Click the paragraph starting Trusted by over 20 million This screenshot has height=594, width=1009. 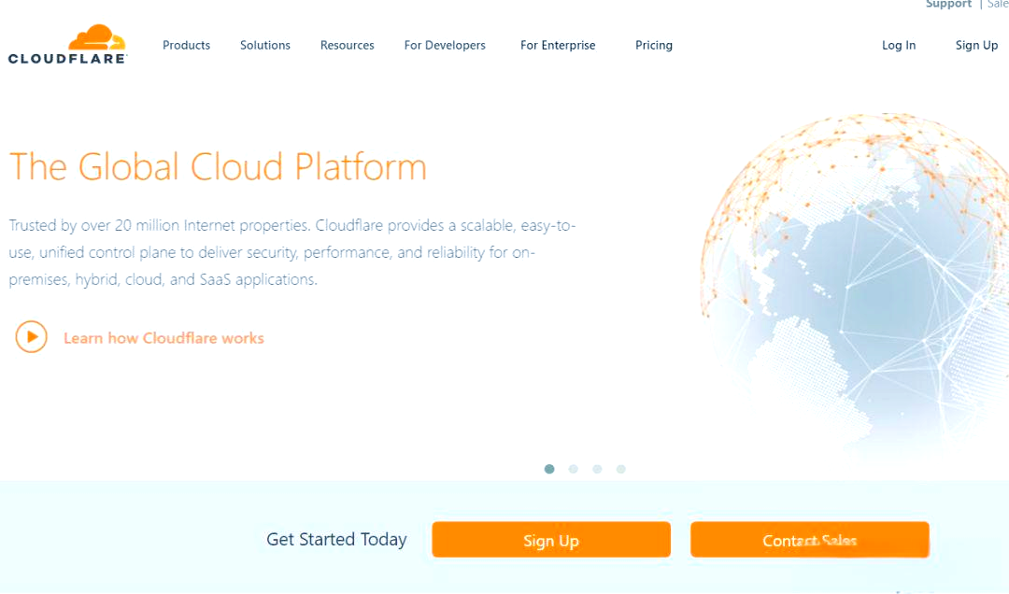point(292,252)
